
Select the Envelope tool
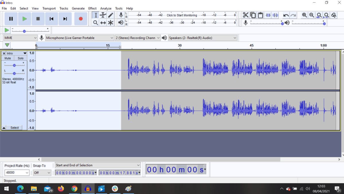point(103,15)
